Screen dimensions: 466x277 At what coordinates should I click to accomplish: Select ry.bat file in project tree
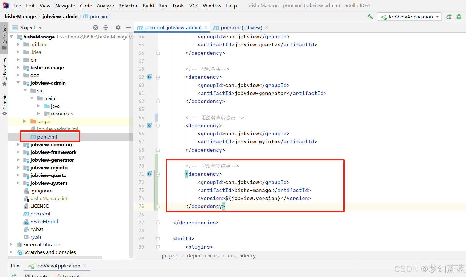(x=37, y=229)
